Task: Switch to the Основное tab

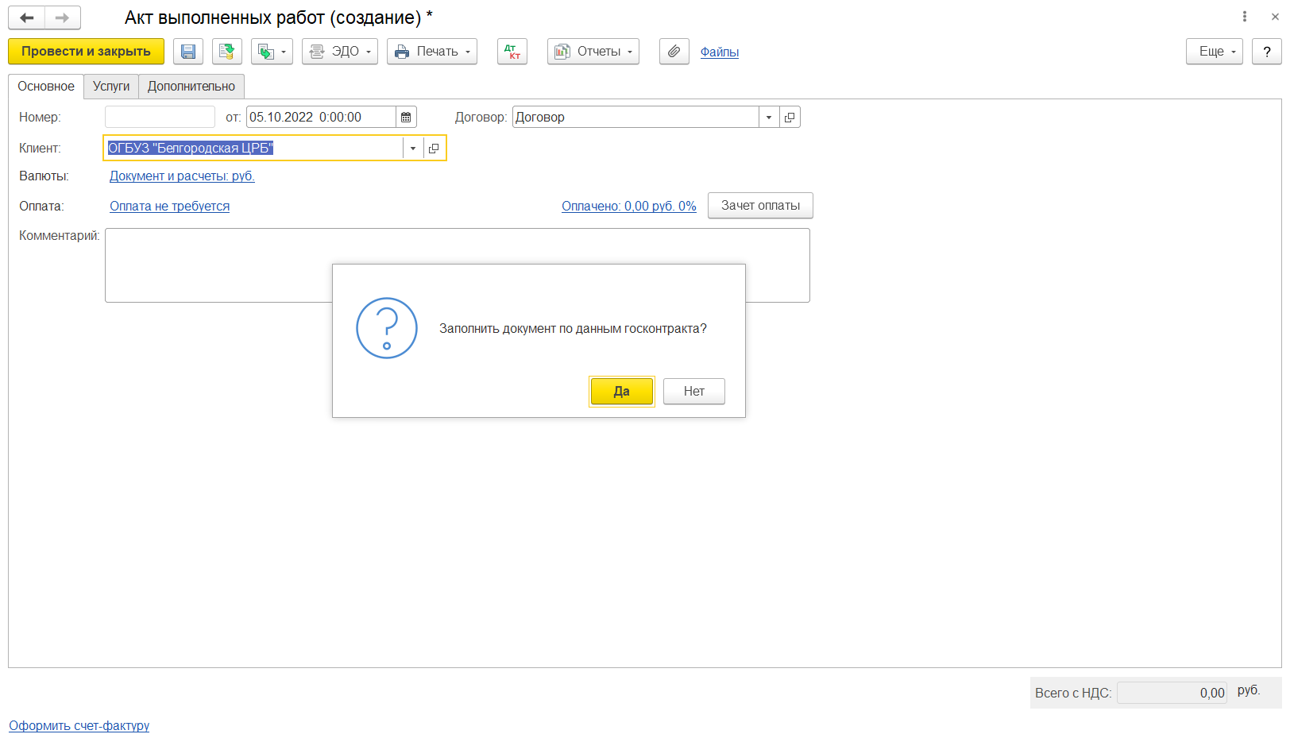Action: pyautogui.click(x=46, y=87)
